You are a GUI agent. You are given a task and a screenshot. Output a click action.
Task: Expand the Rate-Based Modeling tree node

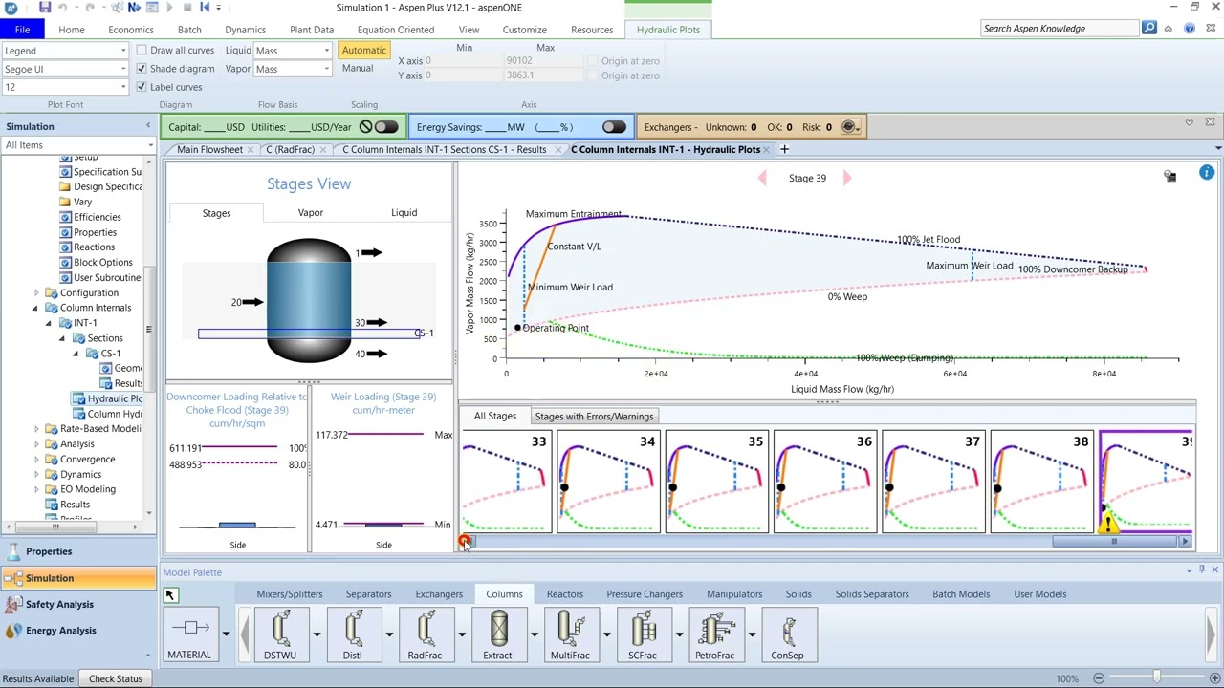tap(36, 429)
